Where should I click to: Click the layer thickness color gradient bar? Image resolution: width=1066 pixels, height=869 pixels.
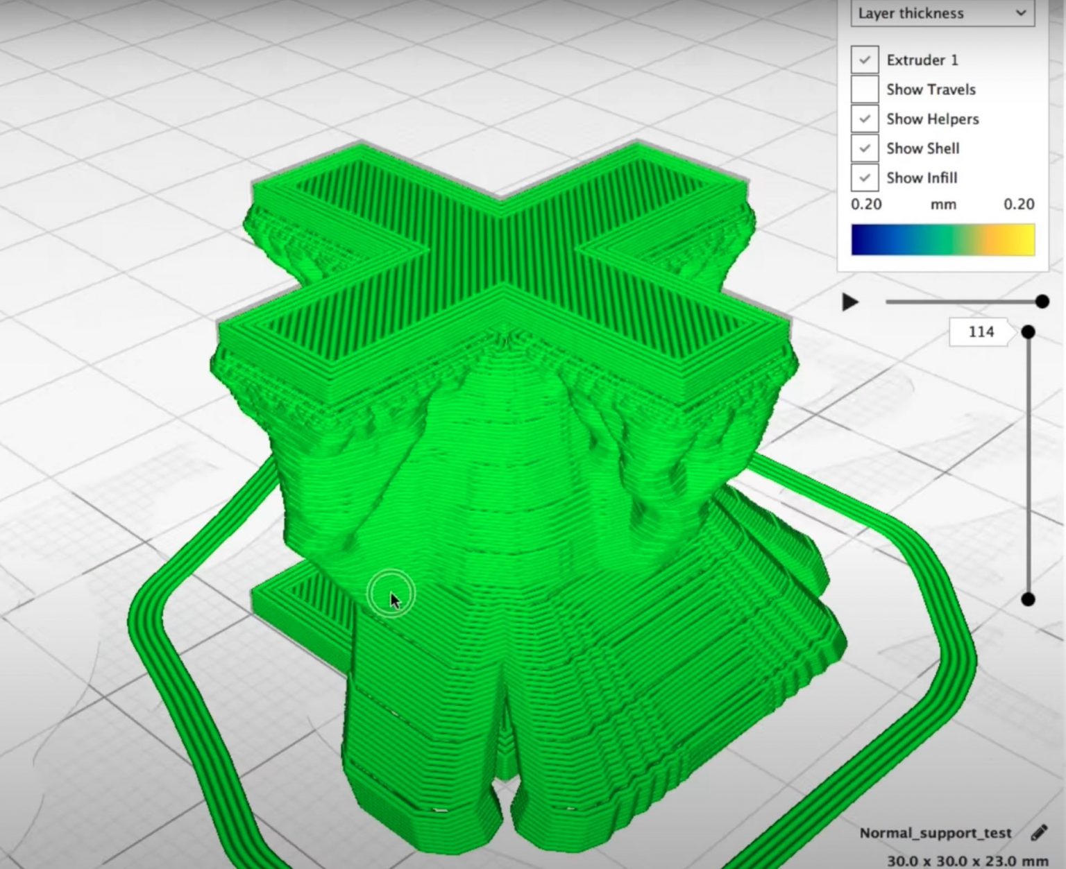pyautogui.click(x=941, y=239)
